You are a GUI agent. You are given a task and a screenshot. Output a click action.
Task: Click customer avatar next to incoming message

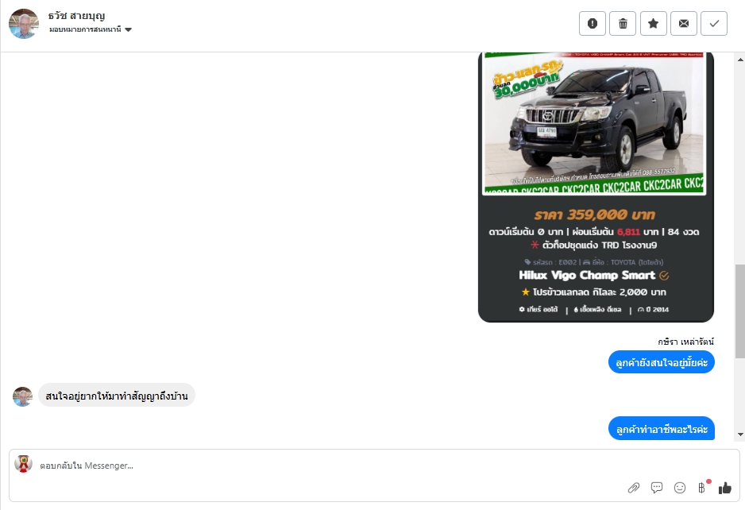(x=22, y=397)
